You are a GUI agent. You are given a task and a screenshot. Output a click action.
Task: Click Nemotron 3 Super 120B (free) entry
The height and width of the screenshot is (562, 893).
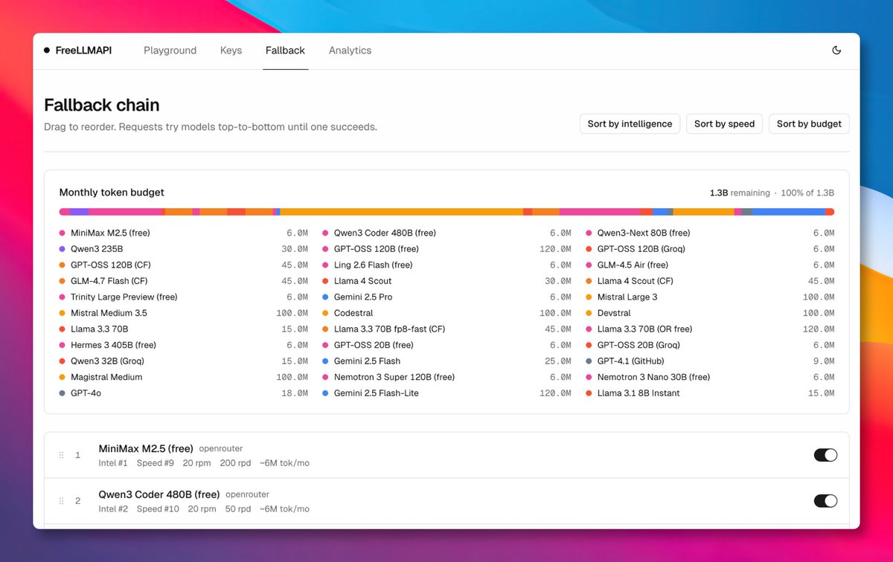[x=394, y=377]
